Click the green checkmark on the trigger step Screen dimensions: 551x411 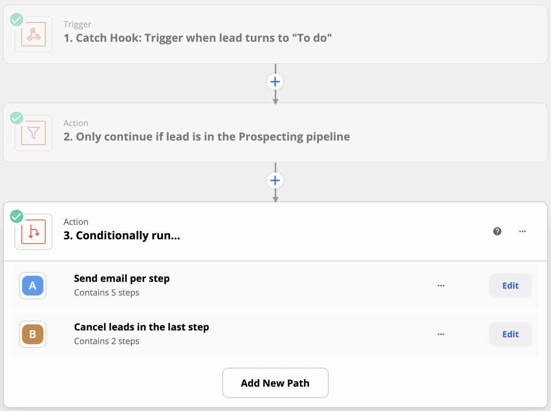coord(16,19)
